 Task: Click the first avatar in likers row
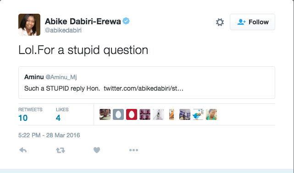[x=105, y=114]
